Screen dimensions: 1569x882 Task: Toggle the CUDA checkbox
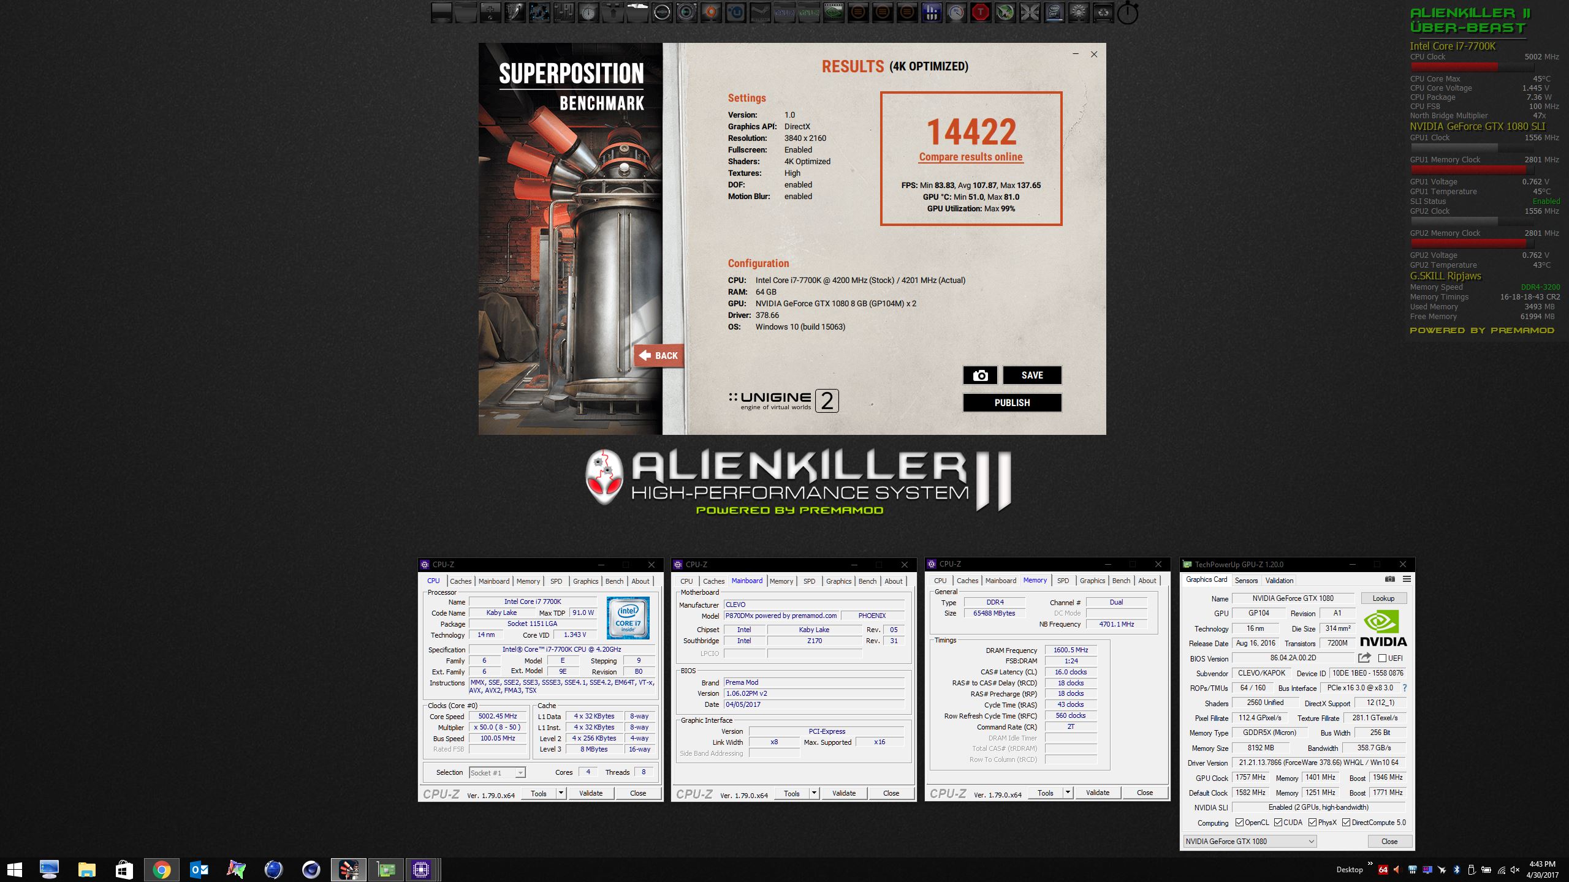(x=1278, y=823)
